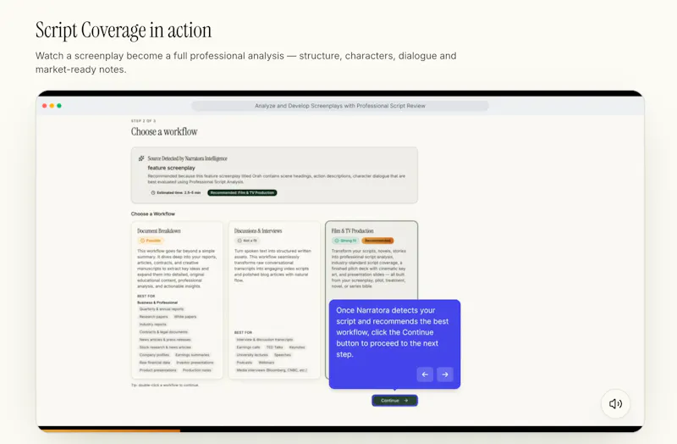Click the 'Raw financial data' tag
The width and height of the screenshot is (677, 444).
tap(155, 363)
